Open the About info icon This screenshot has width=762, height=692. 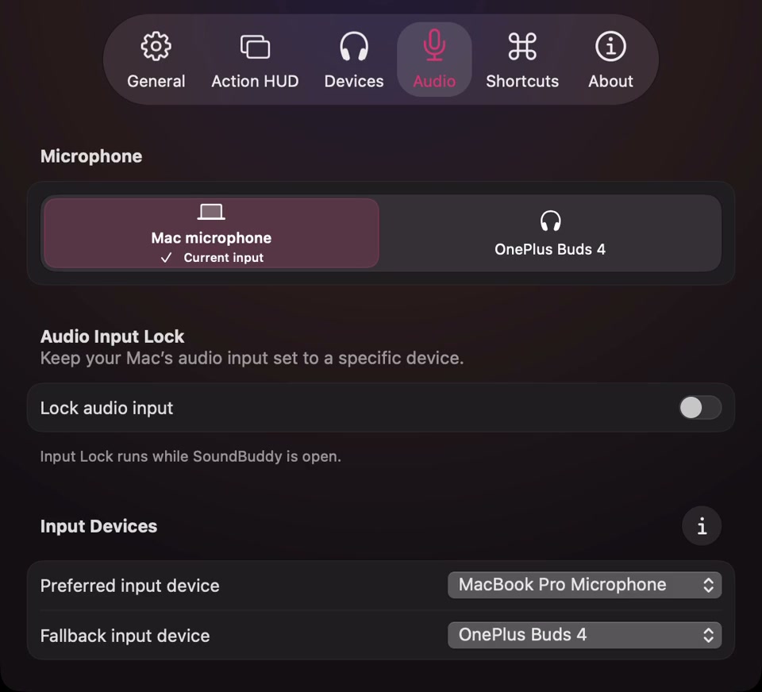click(610, 46)
